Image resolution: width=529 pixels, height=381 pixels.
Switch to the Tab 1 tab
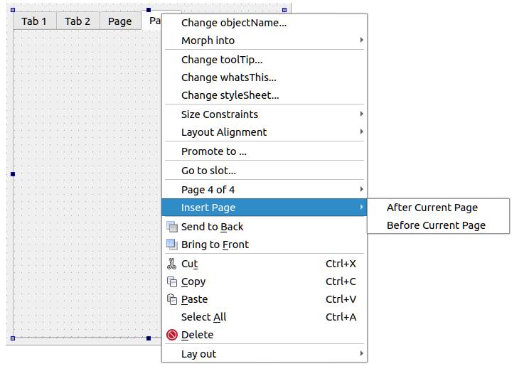pos(34,21)
